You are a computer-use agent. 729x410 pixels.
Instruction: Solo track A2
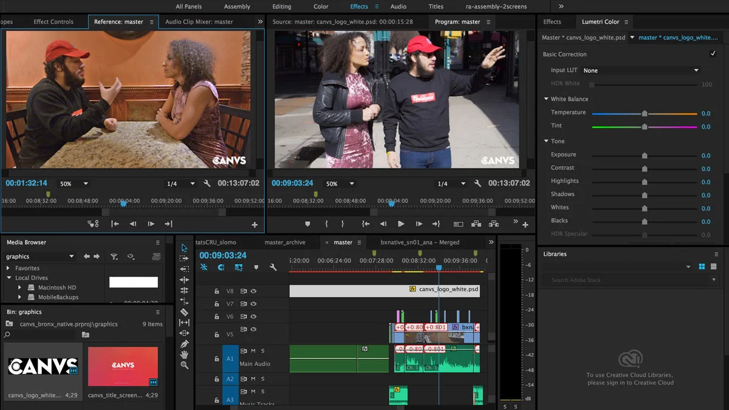click(x=262, y=378)
